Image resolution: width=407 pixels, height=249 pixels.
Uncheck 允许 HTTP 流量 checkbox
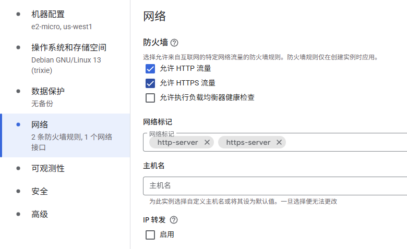coord(150,68)
